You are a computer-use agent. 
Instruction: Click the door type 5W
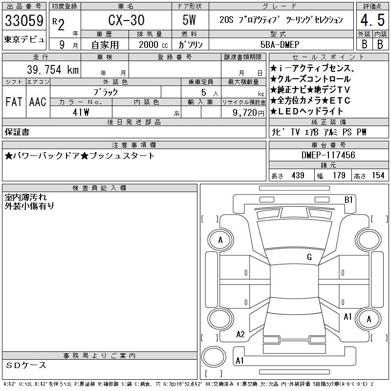[189, 20]
